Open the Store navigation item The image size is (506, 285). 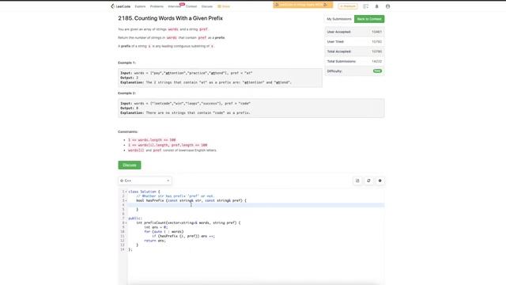(224, 6)
